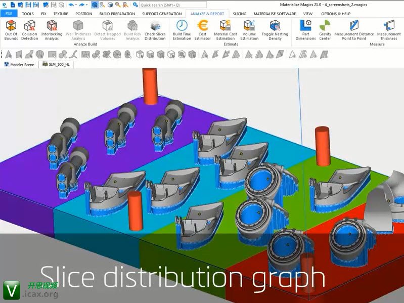Start Collision Detection analysis
The height and width of the screenshot is (303, 404).
pos(29,30)
